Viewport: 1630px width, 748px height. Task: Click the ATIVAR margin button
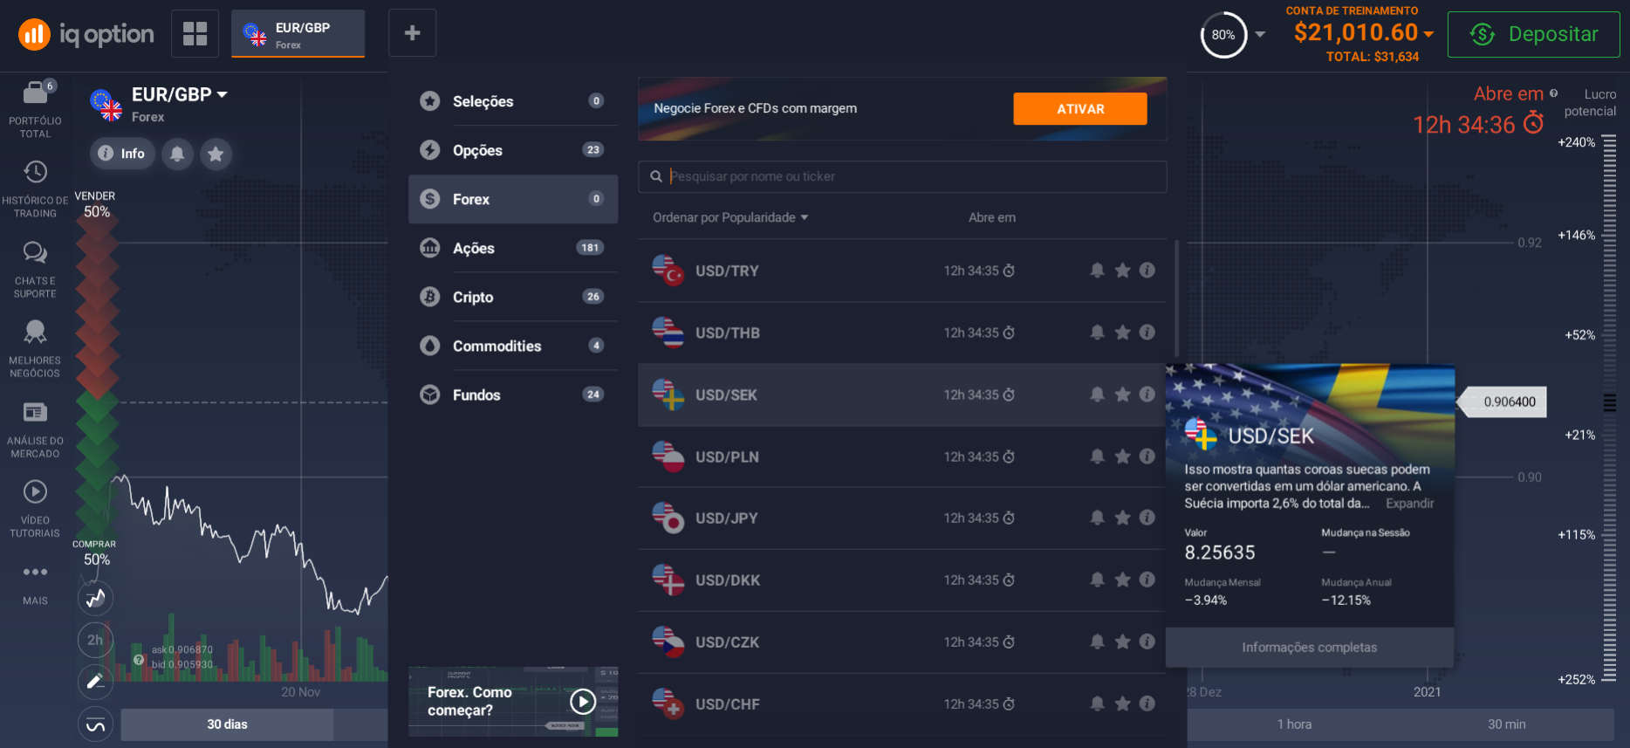[x=1080, y=109]
